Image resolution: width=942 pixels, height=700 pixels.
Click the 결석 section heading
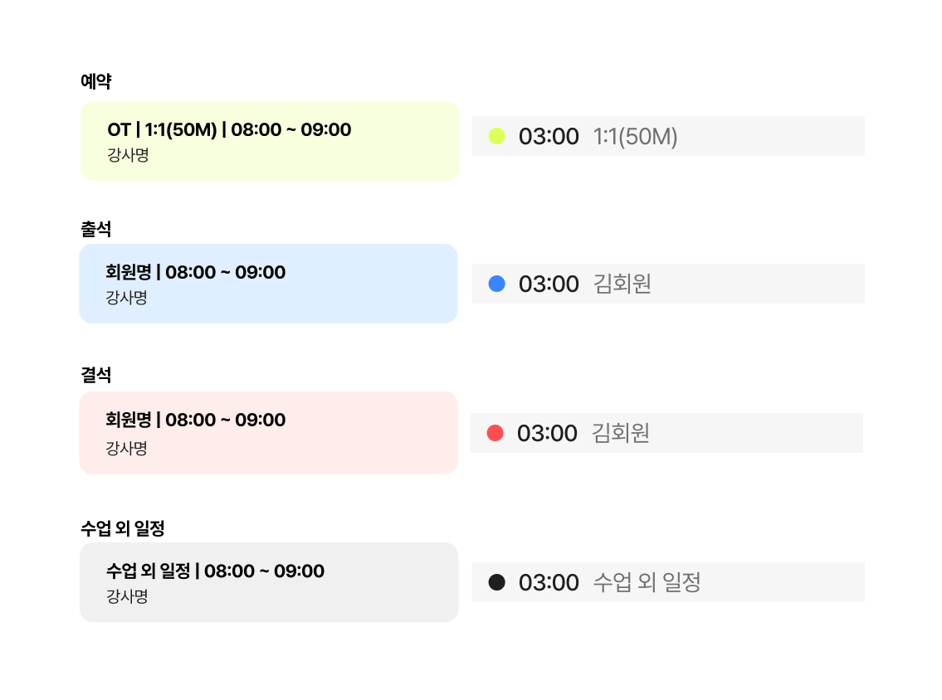coord(96,375)
